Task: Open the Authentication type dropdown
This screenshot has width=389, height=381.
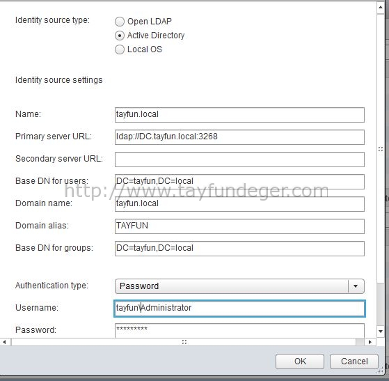Action: (239, 286)
